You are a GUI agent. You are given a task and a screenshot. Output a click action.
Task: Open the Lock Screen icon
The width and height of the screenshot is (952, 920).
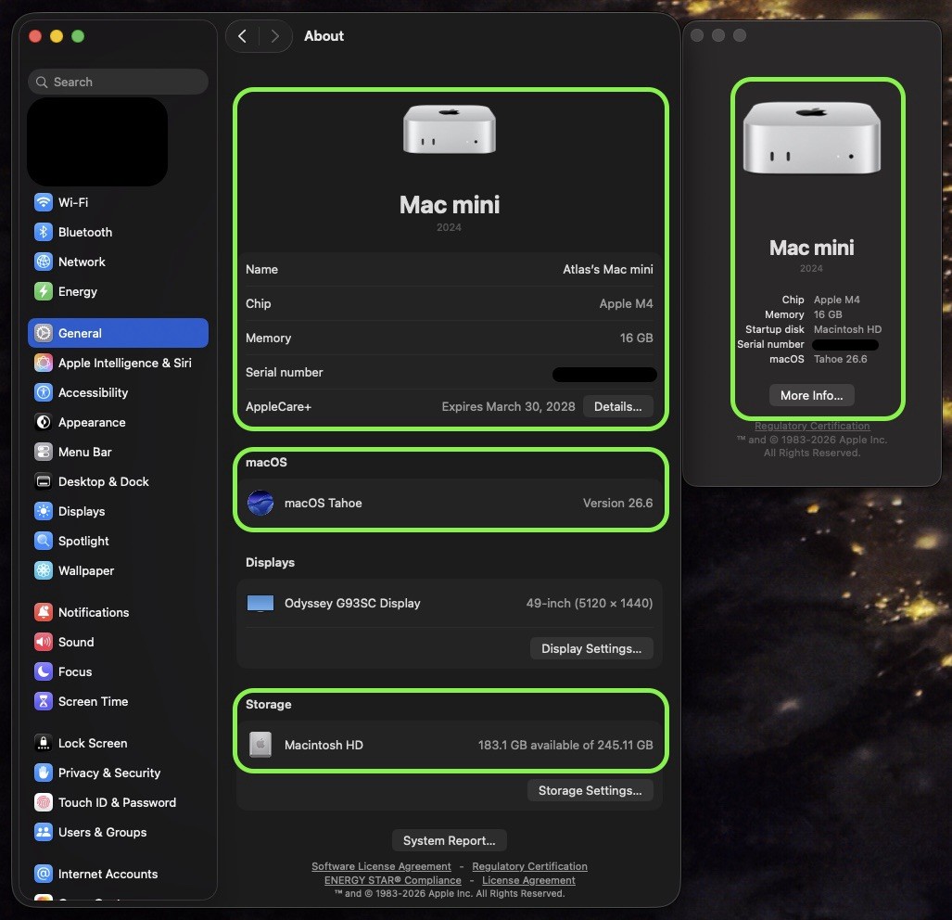[x=44, y=743]
